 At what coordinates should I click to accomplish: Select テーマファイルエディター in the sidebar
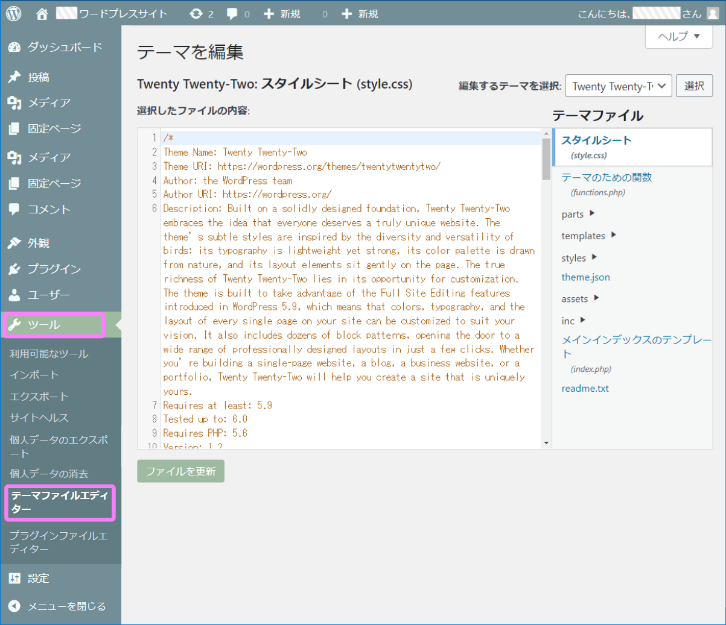[x=58, y=503]
